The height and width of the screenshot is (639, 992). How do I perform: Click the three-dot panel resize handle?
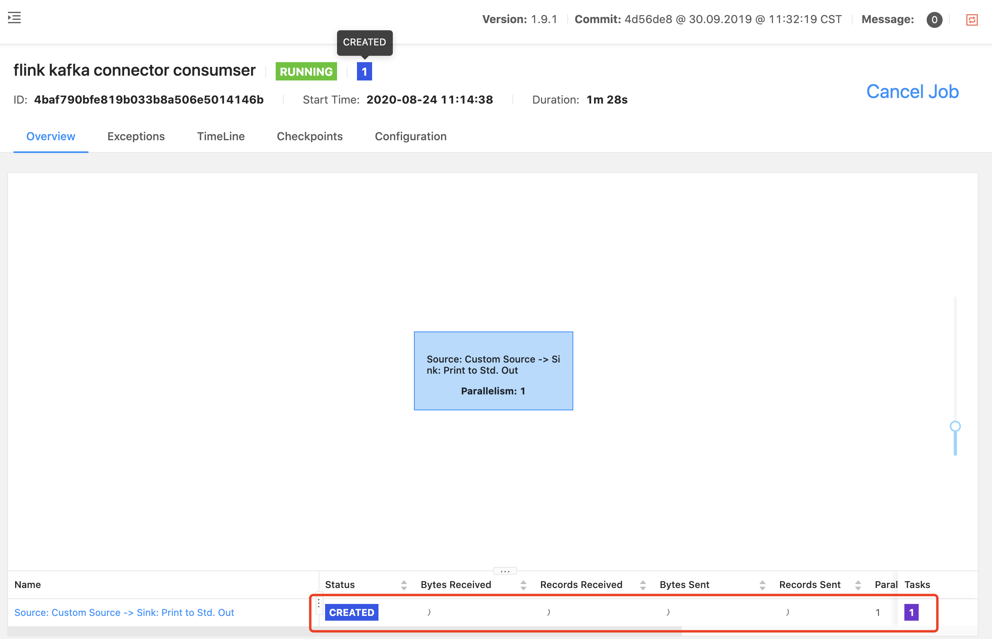tap(504, 571)
